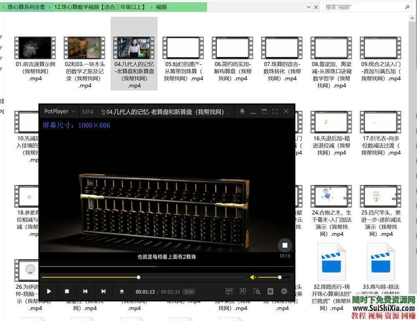Activate 3D video mode
Screen dimensions: 417x321
(243, 291)
